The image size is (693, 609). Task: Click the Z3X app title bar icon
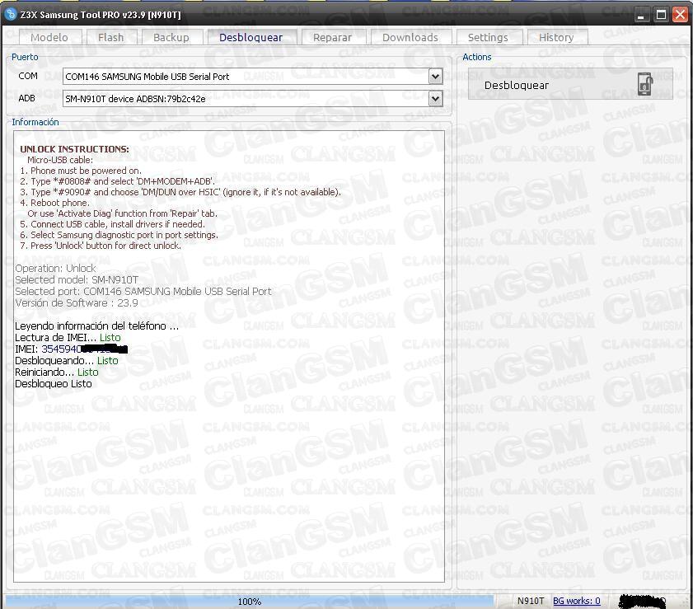[x=10, y=15]
